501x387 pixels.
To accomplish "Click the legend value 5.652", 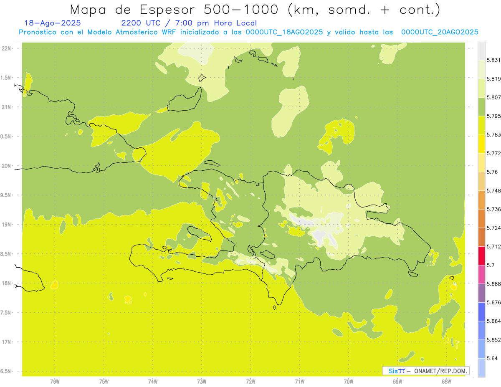I will 493,340.
